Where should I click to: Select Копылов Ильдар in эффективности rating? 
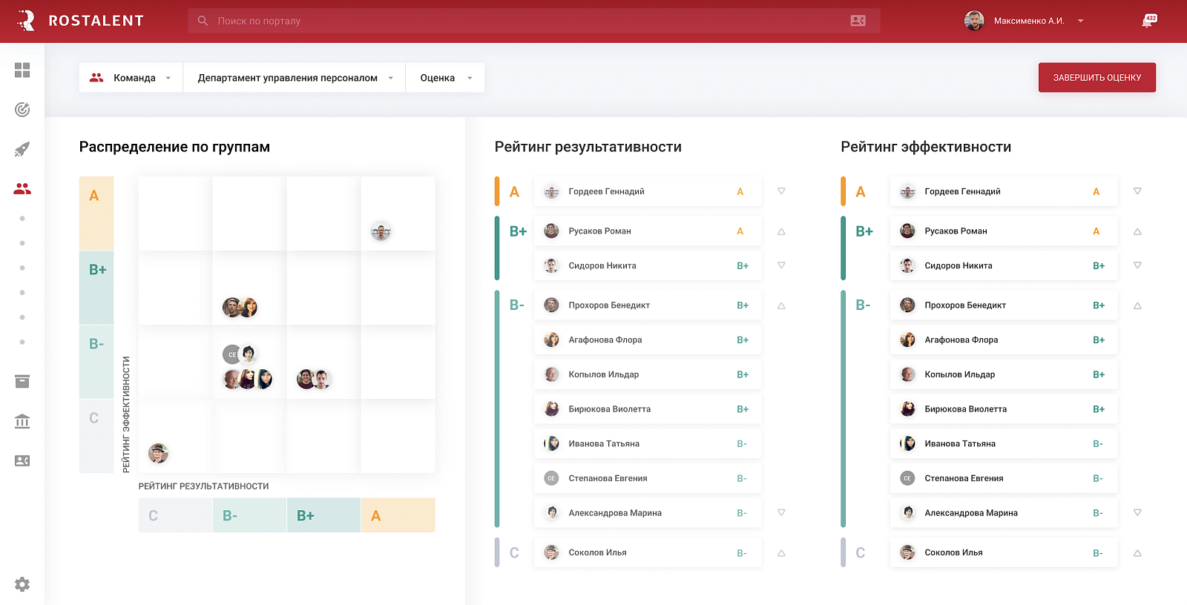[x=1004, y=374]
